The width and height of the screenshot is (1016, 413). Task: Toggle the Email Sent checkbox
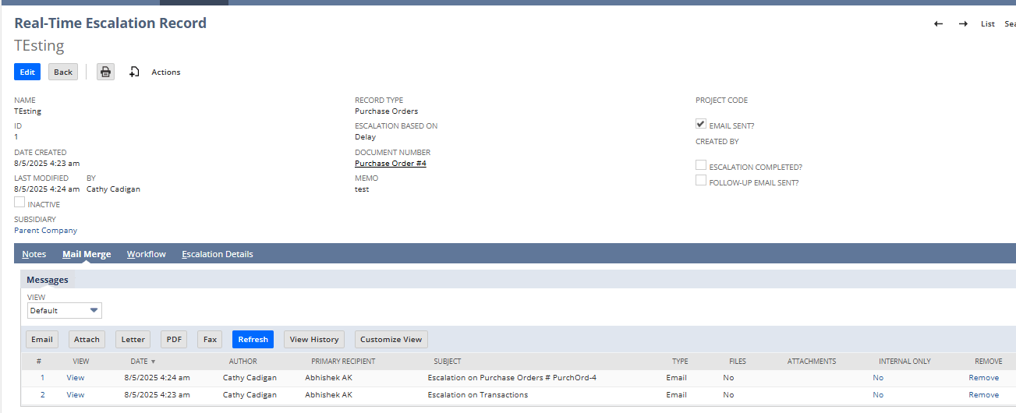point(701,124)
